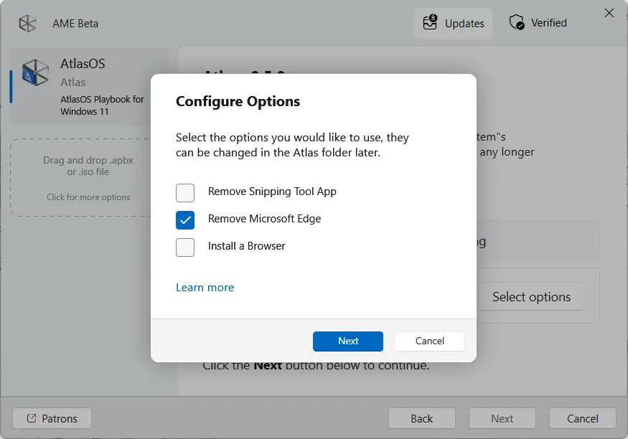Switch to the Updates section
Screen dimensions: 628x439
[x=454, y=22]
